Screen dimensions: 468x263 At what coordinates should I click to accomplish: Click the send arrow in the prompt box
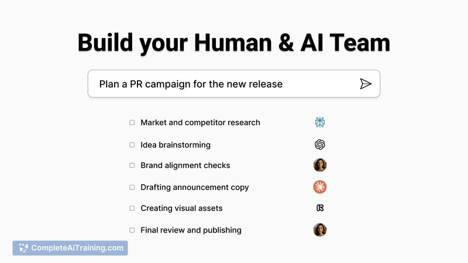click(x=366, y=84)
